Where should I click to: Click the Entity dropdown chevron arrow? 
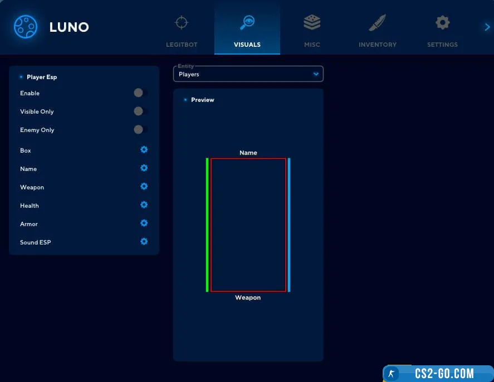click(x=316, y=74)
